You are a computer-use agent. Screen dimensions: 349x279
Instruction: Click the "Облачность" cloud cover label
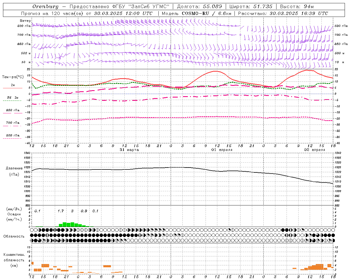14,236
